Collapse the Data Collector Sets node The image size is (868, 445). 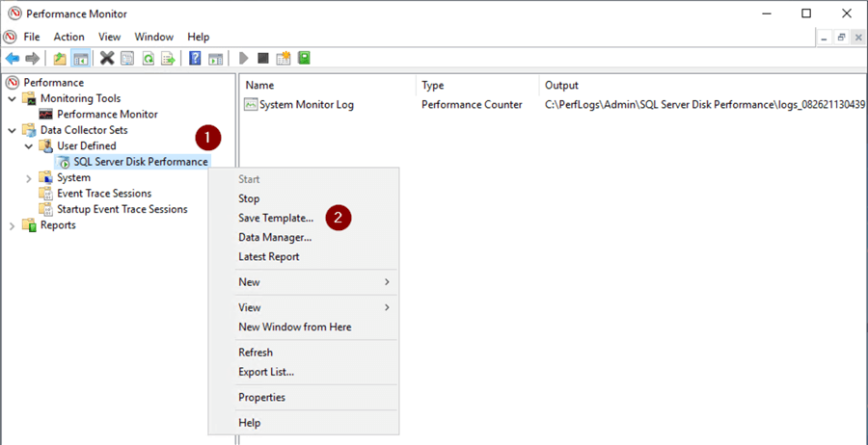coord(13,130)
